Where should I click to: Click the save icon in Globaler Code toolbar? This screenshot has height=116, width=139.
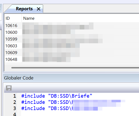(x=9, y=88)
